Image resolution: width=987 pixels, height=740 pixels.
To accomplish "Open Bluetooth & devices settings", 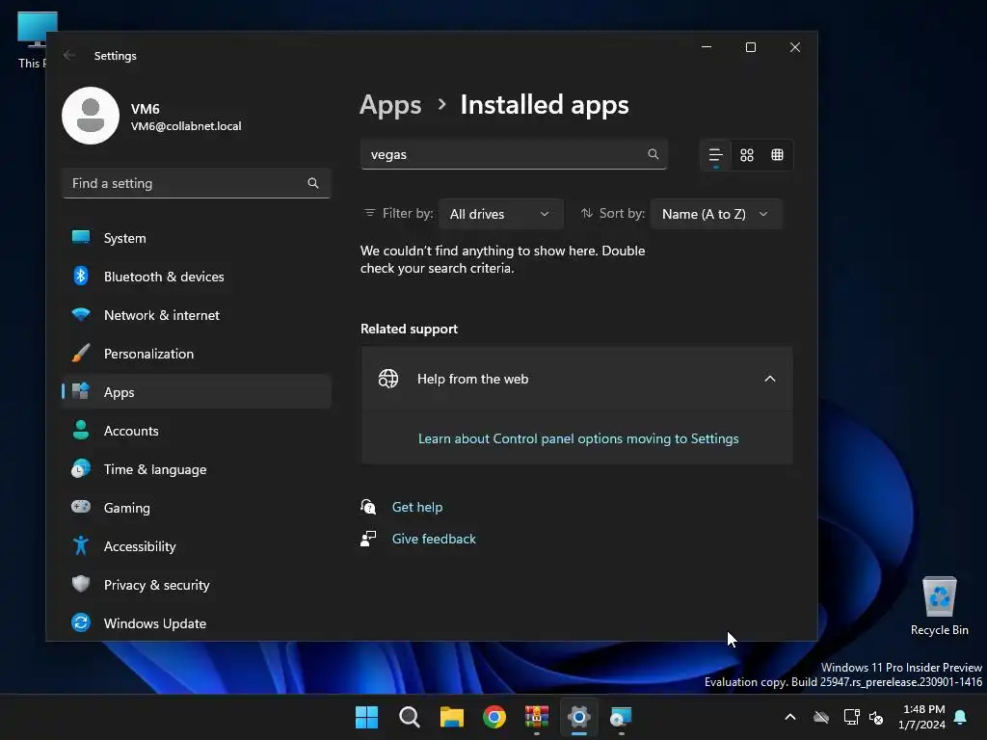I will [x=197, y=277].
